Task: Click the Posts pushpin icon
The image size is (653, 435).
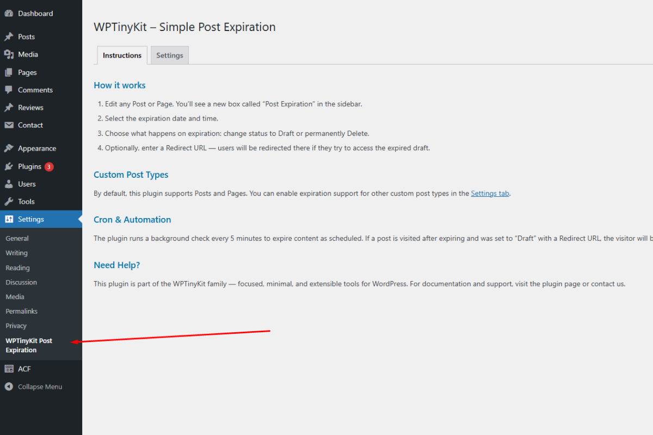Action: [x=9, y=37]
